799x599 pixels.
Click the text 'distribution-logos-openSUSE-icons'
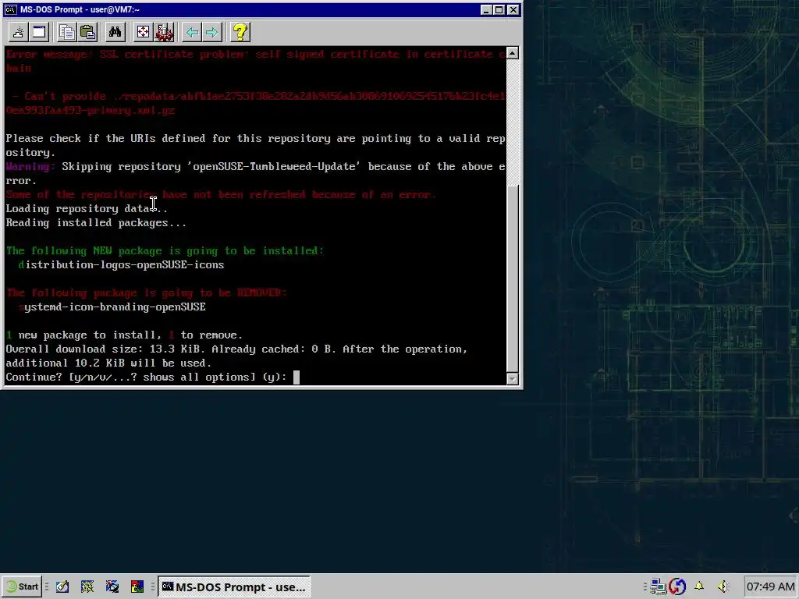click(121, 265)
